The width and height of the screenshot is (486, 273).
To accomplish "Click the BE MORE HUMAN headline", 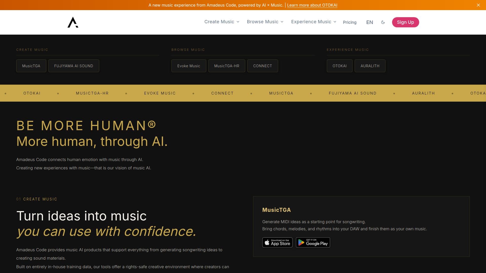I will click(x=86, y=126).
